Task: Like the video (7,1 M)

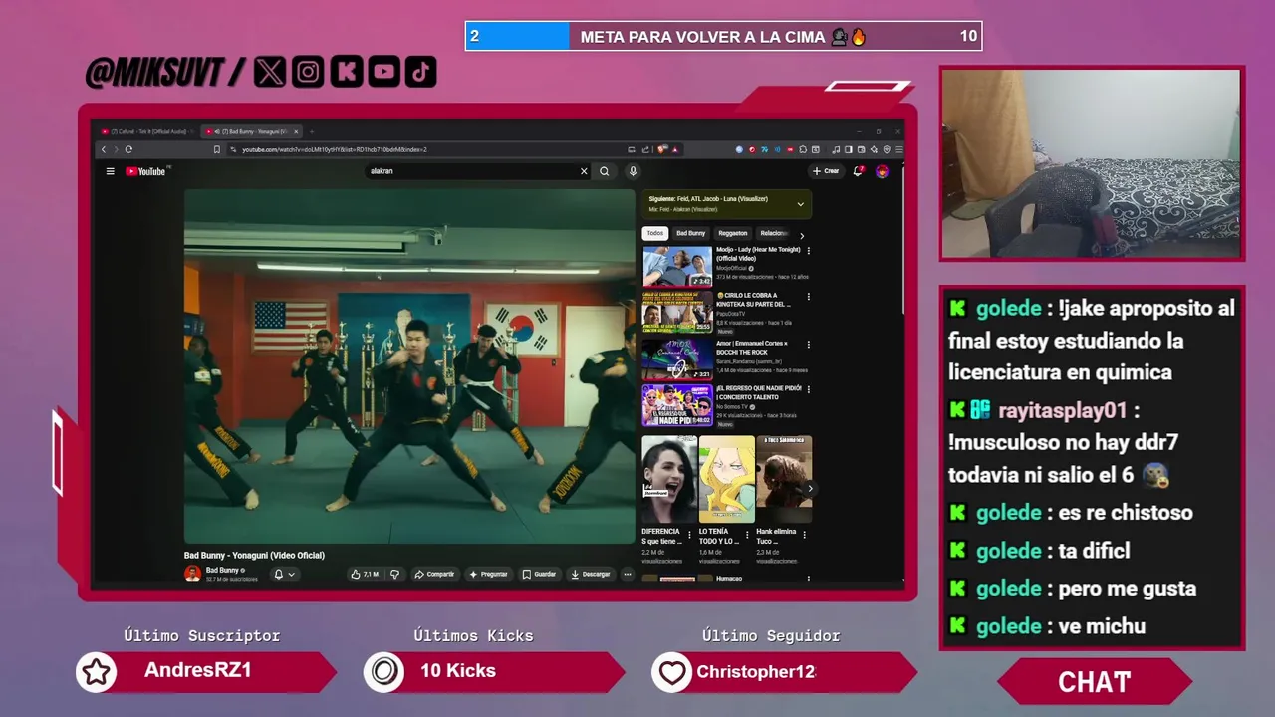Action: click(364, 574)
